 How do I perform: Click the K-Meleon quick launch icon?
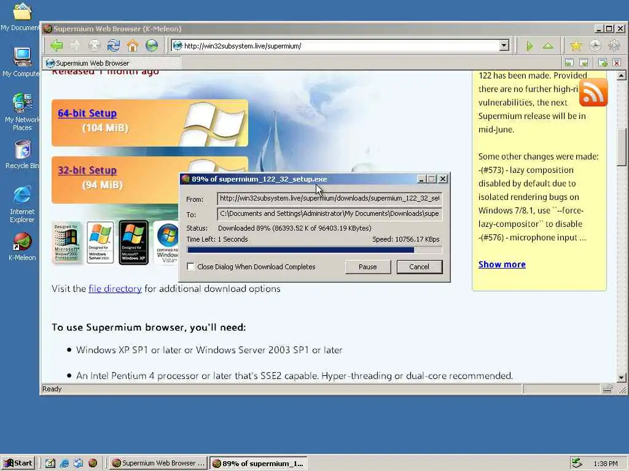pyautogui.click(x=93, y=463)
